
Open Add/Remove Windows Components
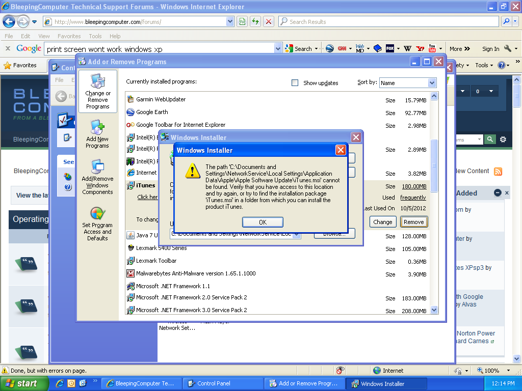(x=97, y=177)
